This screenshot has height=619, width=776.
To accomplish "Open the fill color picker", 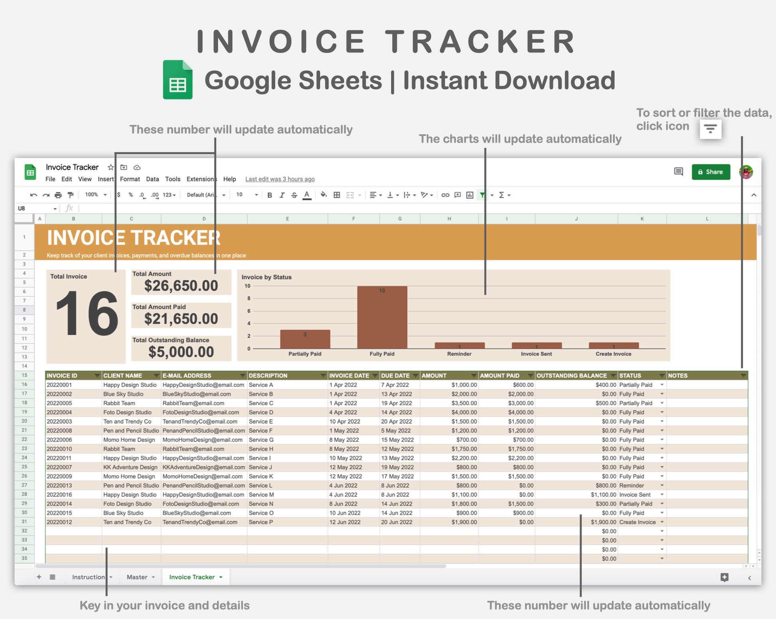I will coord(323,195).
